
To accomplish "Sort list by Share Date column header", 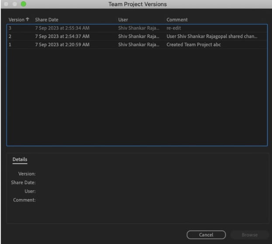I will pyautogui.click(x=47, y=20).
